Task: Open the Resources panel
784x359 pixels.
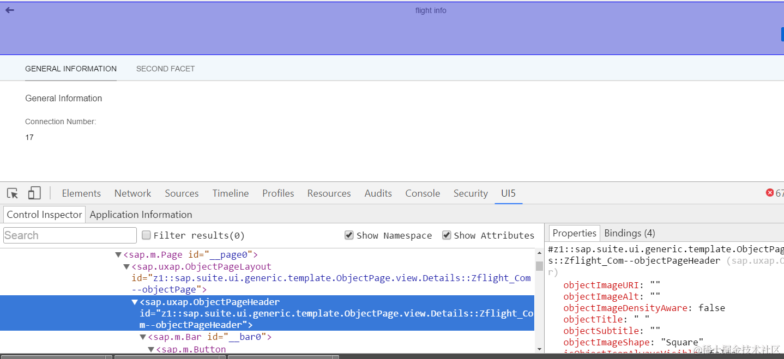Action: pyautogui.click(x=329, y=193)
